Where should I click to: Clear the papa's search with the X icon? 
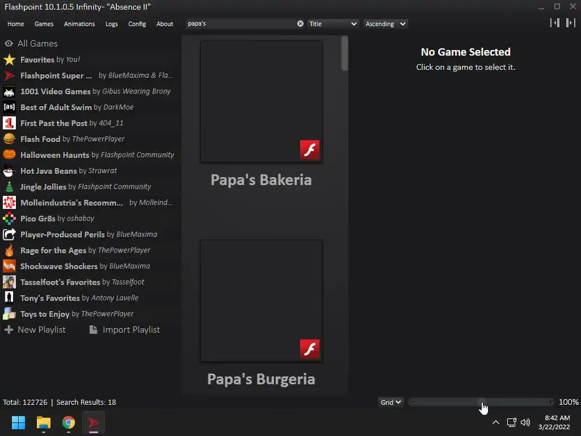pyautogui.click(x=300, y=24)
